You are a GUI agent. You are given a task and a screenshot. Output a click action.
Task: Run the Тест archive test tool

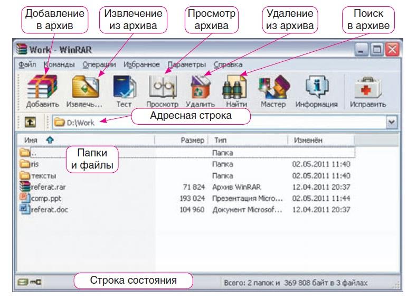click(x=124, y=87)
